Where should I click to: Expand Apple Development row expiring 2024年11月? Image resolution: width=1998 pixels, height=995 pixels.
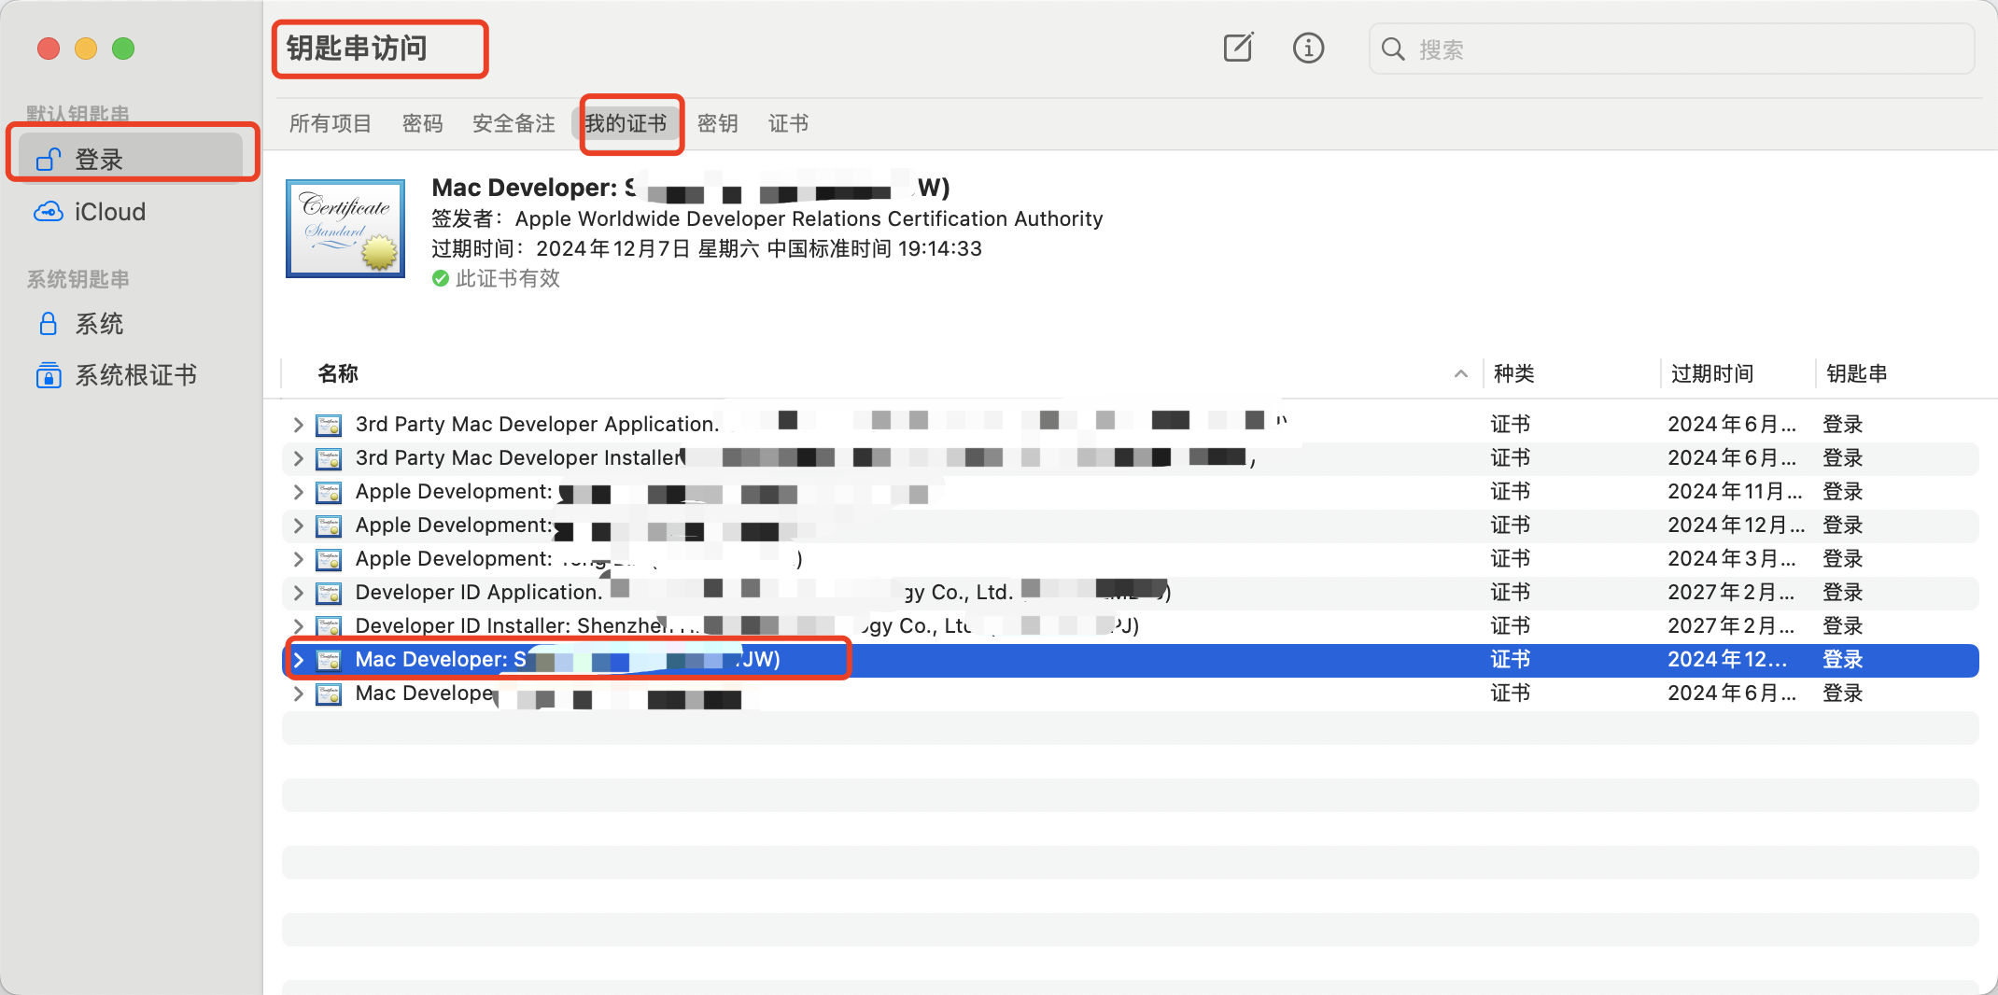(298, 492)
